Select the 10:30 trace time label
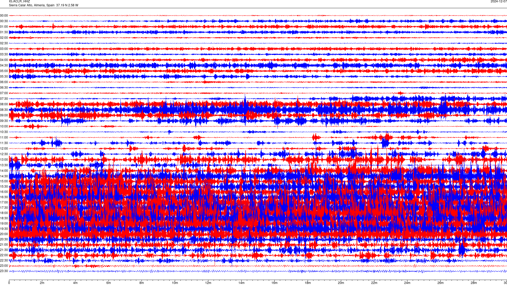This screenshot has height=285, width=507. (4, 132)
